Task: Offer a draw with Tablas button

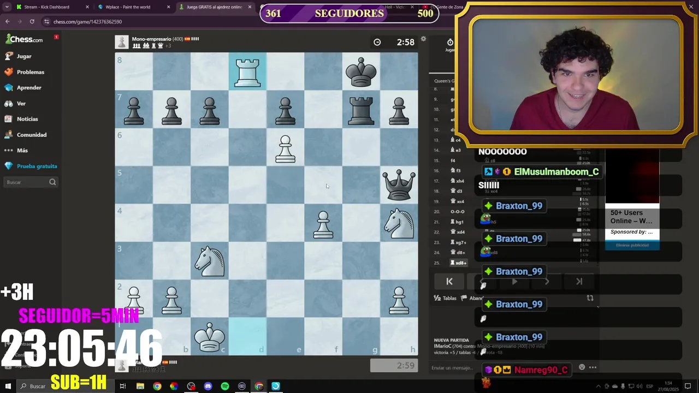Action: 445,298
